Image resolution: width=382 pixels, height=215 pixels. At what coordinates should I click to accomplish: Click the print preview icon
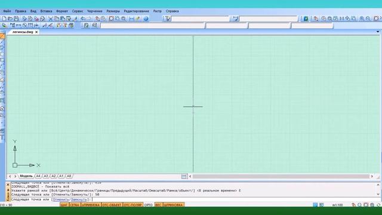tap(30, 19)
